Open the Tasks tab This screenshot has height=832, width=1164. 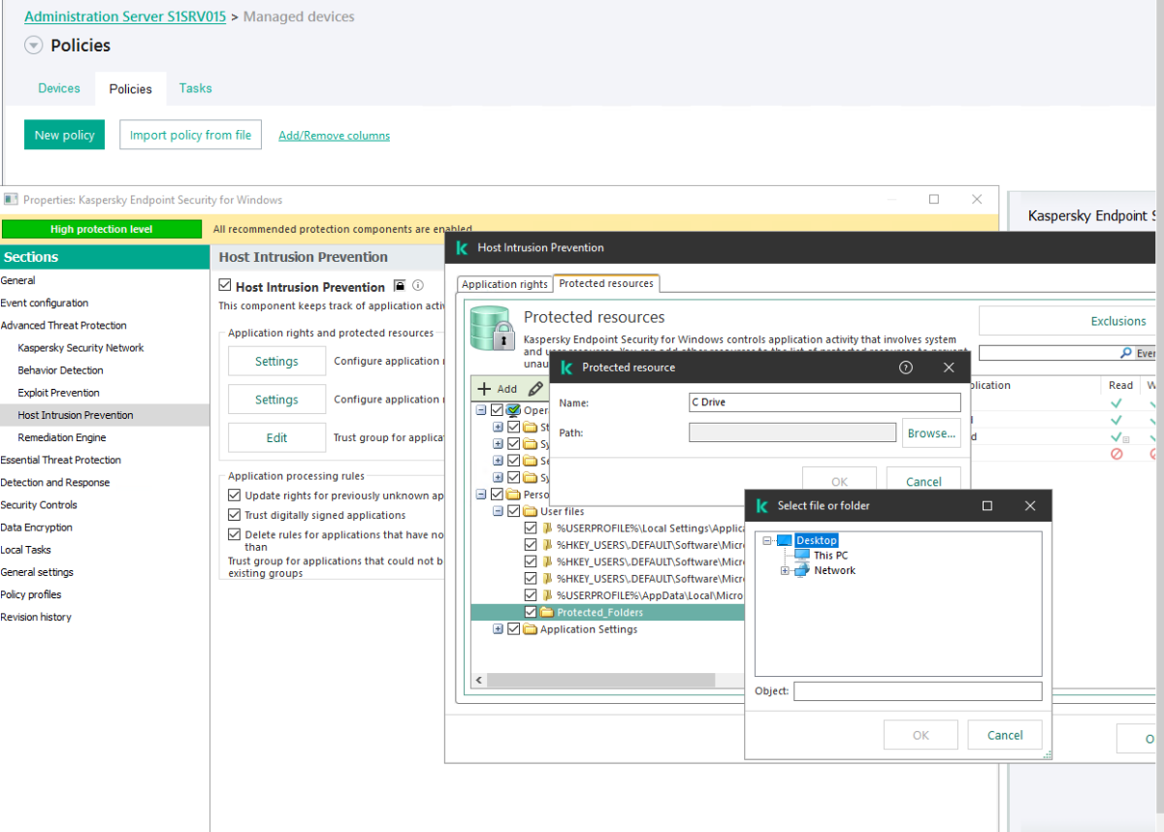click(195, 88)
